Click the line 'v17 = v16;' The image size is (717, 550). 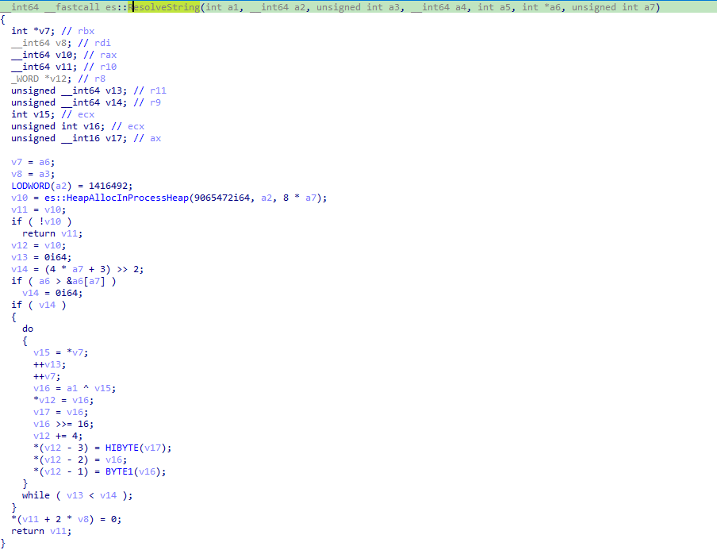[61, 412]
